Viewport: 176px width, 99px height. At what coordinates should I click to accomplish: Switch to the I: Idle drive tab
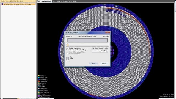click(65, 1)
